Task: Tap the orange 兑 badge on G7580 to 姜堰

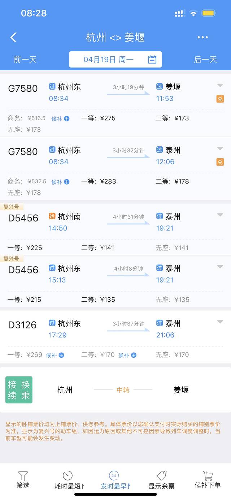Action: pyautogui.click(x=220, y=99)
